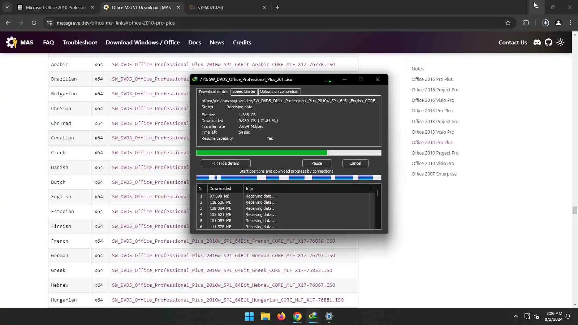Click the network icon in system tray
The width and height of the screenshot is (578, 325).
tap(527, 317)
